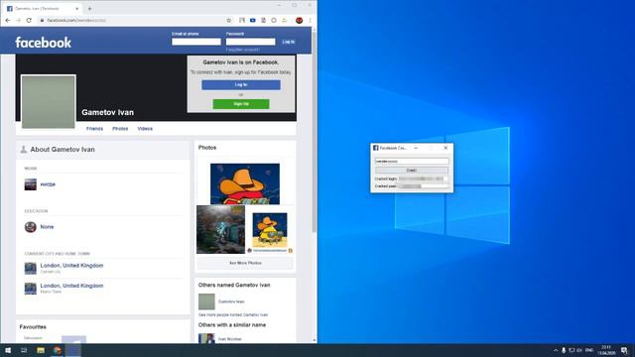Click the ENG language indicator
The image size is (635, 357).
point(589,350)
